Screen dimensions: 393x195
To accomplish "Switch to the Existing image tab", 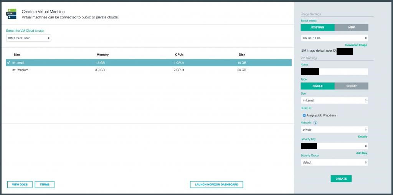I will point(317,27).
